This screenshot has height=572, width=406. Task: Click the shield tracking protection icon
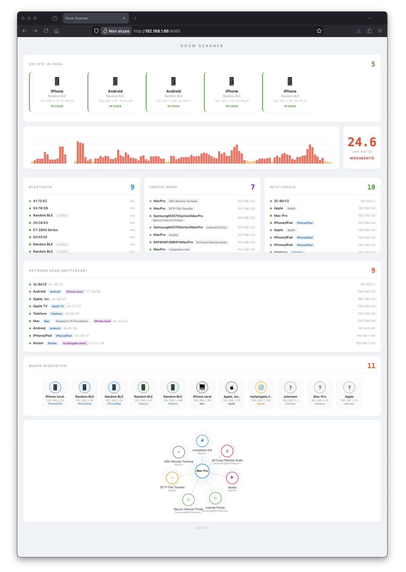(x=96, y=31)
